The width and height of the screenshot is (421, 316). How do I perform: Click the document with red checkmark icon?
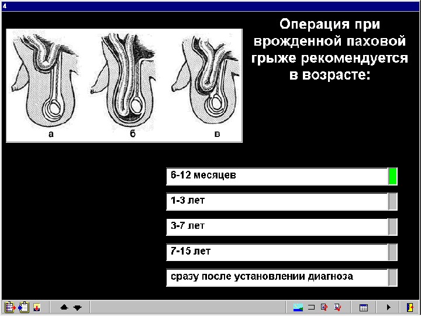337,307
